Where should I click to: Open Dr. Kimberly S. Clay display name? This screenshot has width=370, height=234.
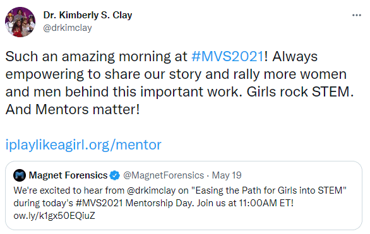click(88, 15)
